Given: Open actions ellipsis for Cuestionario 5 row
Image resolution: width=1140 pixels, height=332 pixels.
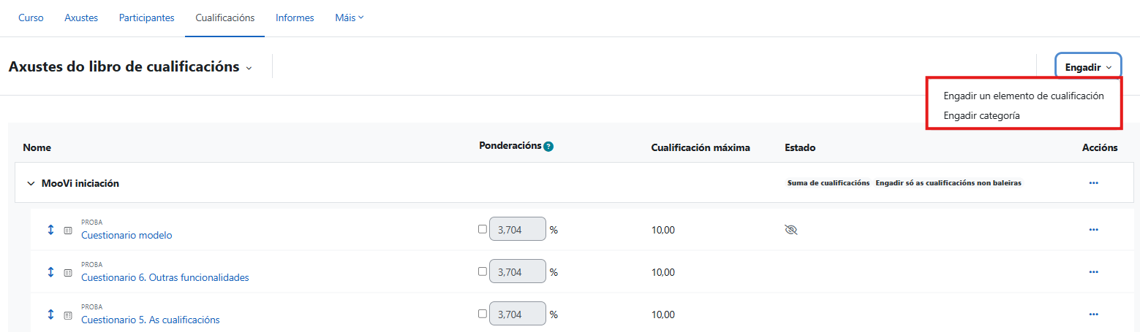Looking at the screenshot, I should tap(1093, 314).
